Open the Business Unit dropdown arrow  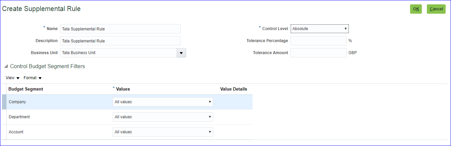point(181,53)
